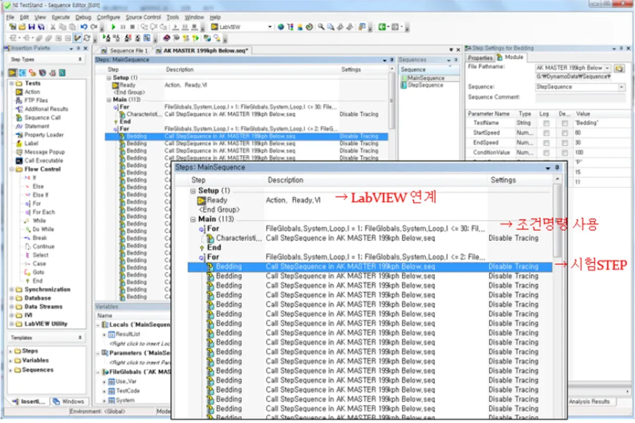Click the green Run (play) toolbar icon
Screen dimensions: 635x423
113,27
